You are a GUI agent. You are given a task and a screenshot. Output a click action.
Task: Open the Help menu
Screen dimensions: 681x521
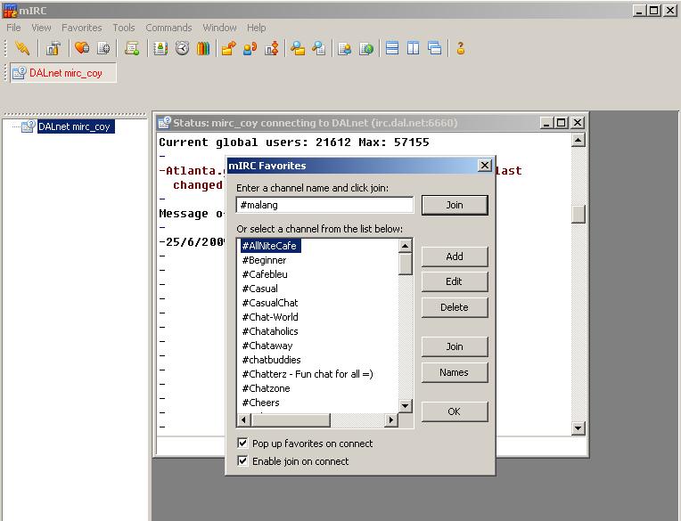click(256, 28)
